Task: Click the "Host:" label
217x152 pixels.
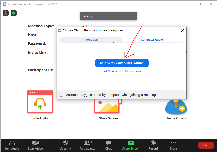Action: point(33,35)
